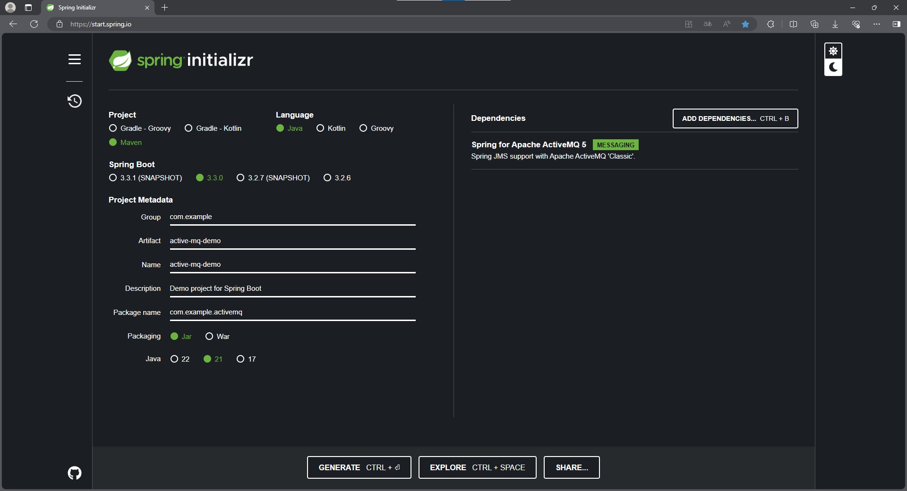Click the Generate button

click(359, 467)
